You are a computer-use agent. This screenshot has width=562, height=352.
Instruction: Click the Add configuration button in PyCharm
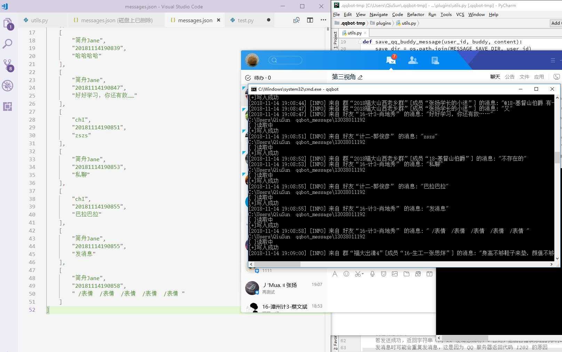556,23
